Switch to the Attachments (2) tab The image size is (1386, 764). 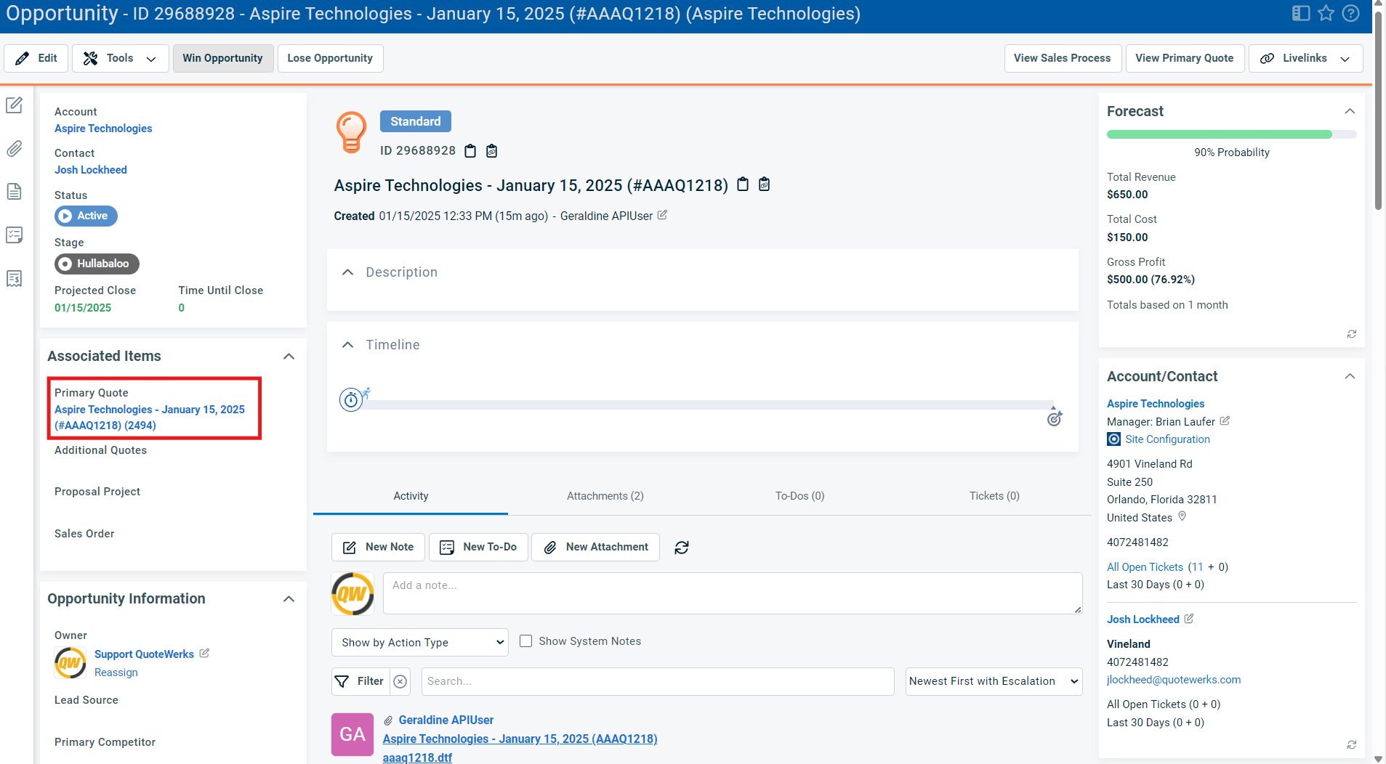point(605,496)
